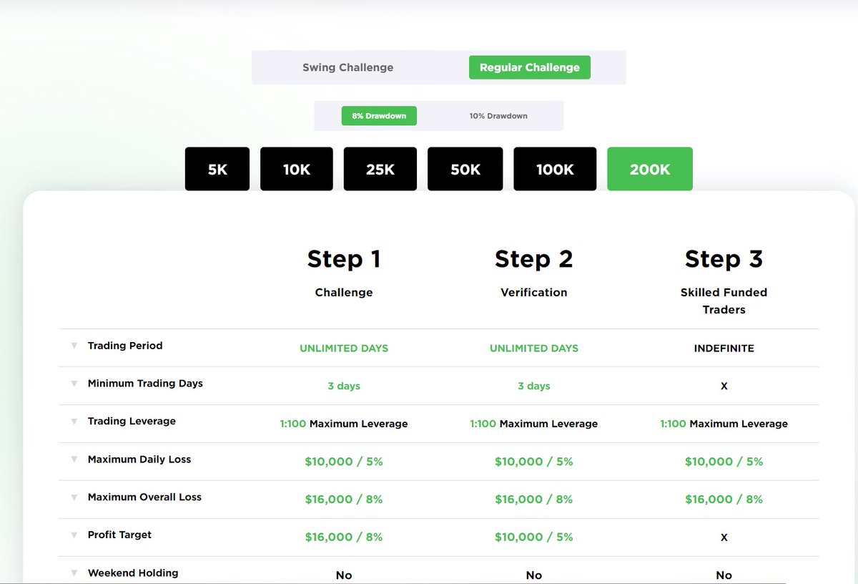The image size is (858, 584).
Task: Click the Maximum Overall Loss label
Action: click(x=144, y=497)
